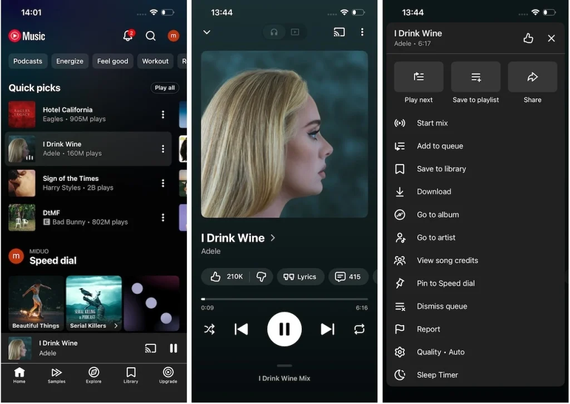Open more options for Hotel California
This screenshot has width=570, height=404.
(x=163, y=115)
